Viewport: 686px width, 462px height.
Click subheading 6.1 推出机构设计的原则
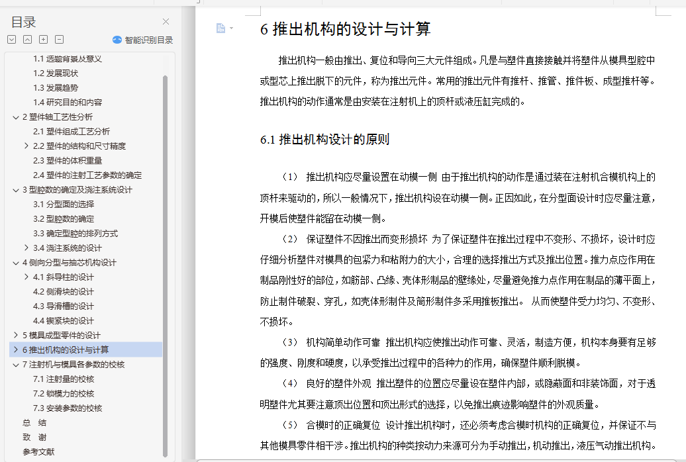[x=324, y=140]
